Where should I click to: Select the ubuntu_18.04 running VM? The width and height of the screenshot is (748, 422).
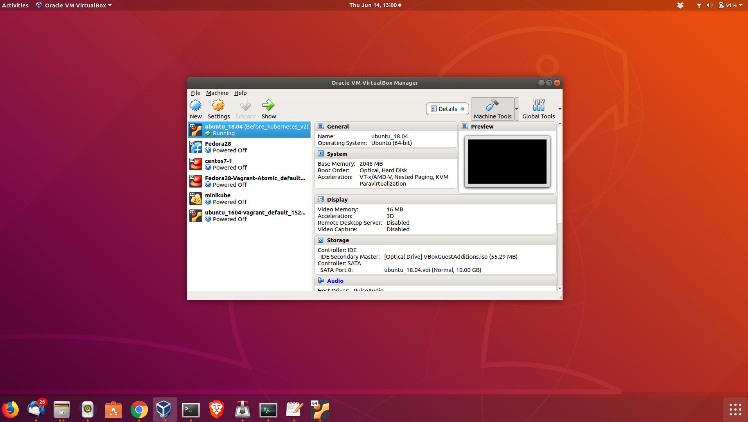click(249, 130)
